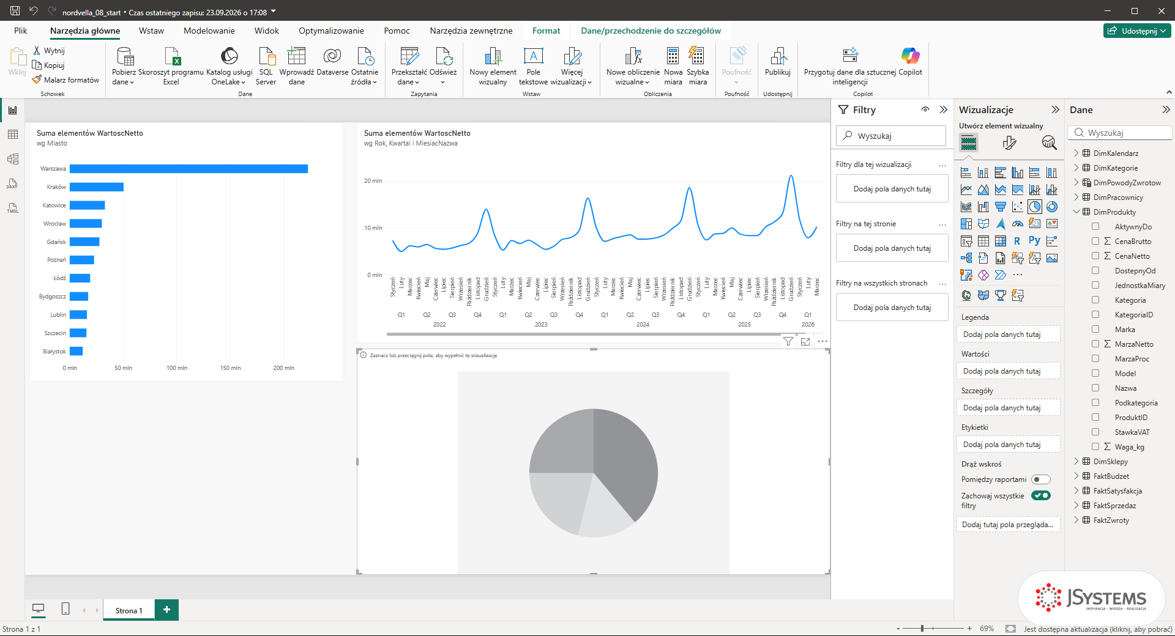Check the Marka field checkbox

tap(1095, 330)
